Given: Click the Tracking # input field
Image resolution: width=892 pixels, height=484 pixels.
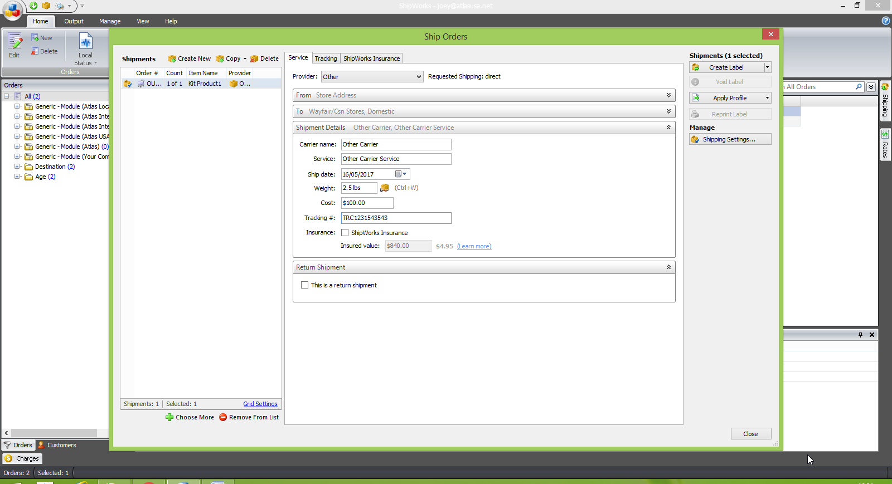Looking at the screenshot, I should [x=396, y=218].
